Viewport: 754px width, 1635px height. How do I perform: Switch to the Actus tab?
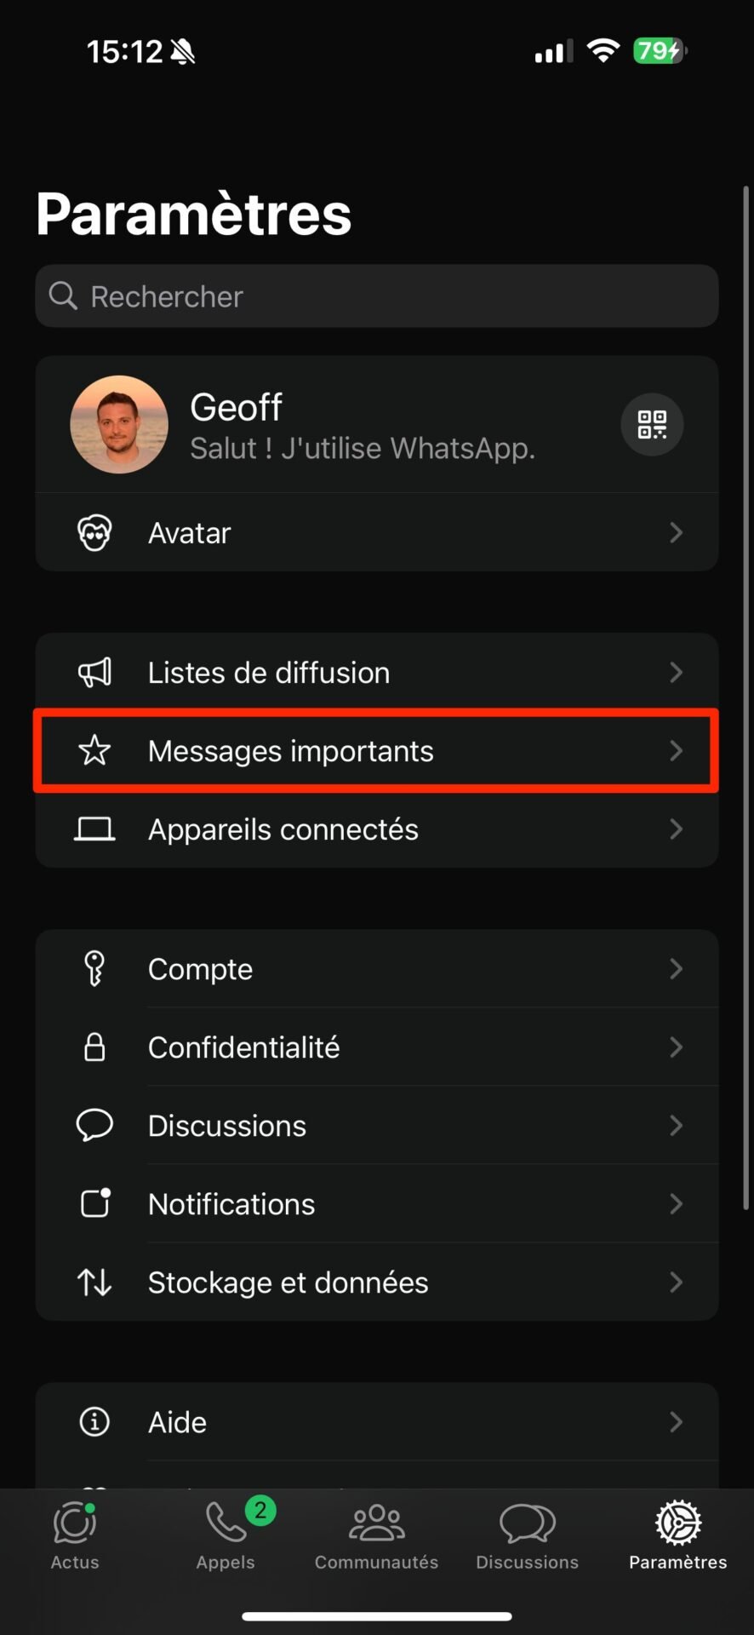point(75,1535)
